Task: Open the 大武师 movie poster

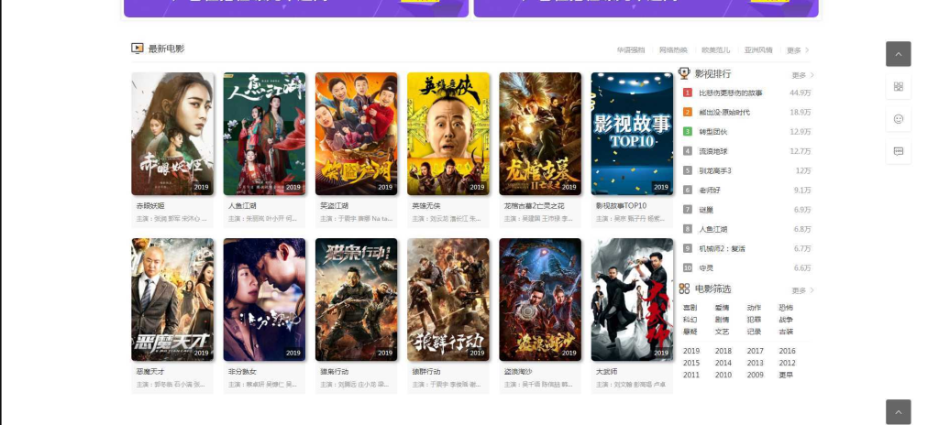Action: coord(632,300)
